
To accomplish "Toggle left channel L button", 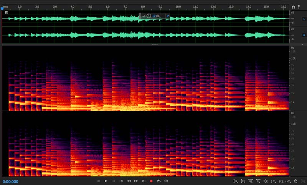I will tap(304, 19).
